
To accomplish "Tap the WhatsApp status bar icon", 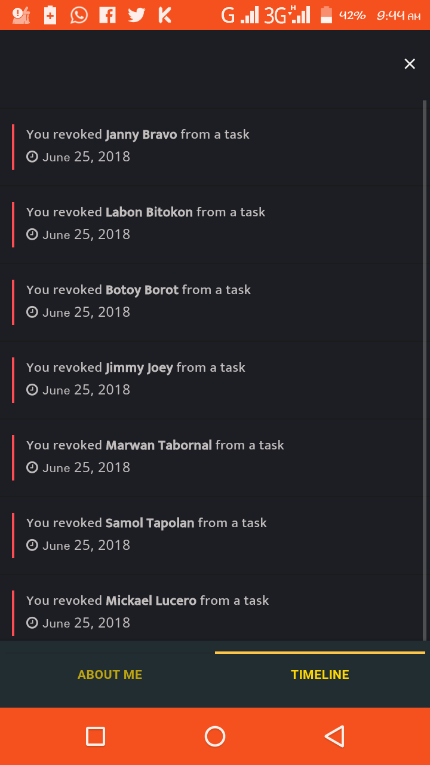I will coord(79,15).
